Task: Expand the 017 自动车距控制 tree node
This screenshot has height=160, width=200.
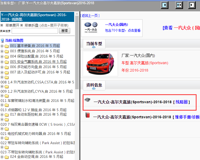Action: [x=2, y=115]
